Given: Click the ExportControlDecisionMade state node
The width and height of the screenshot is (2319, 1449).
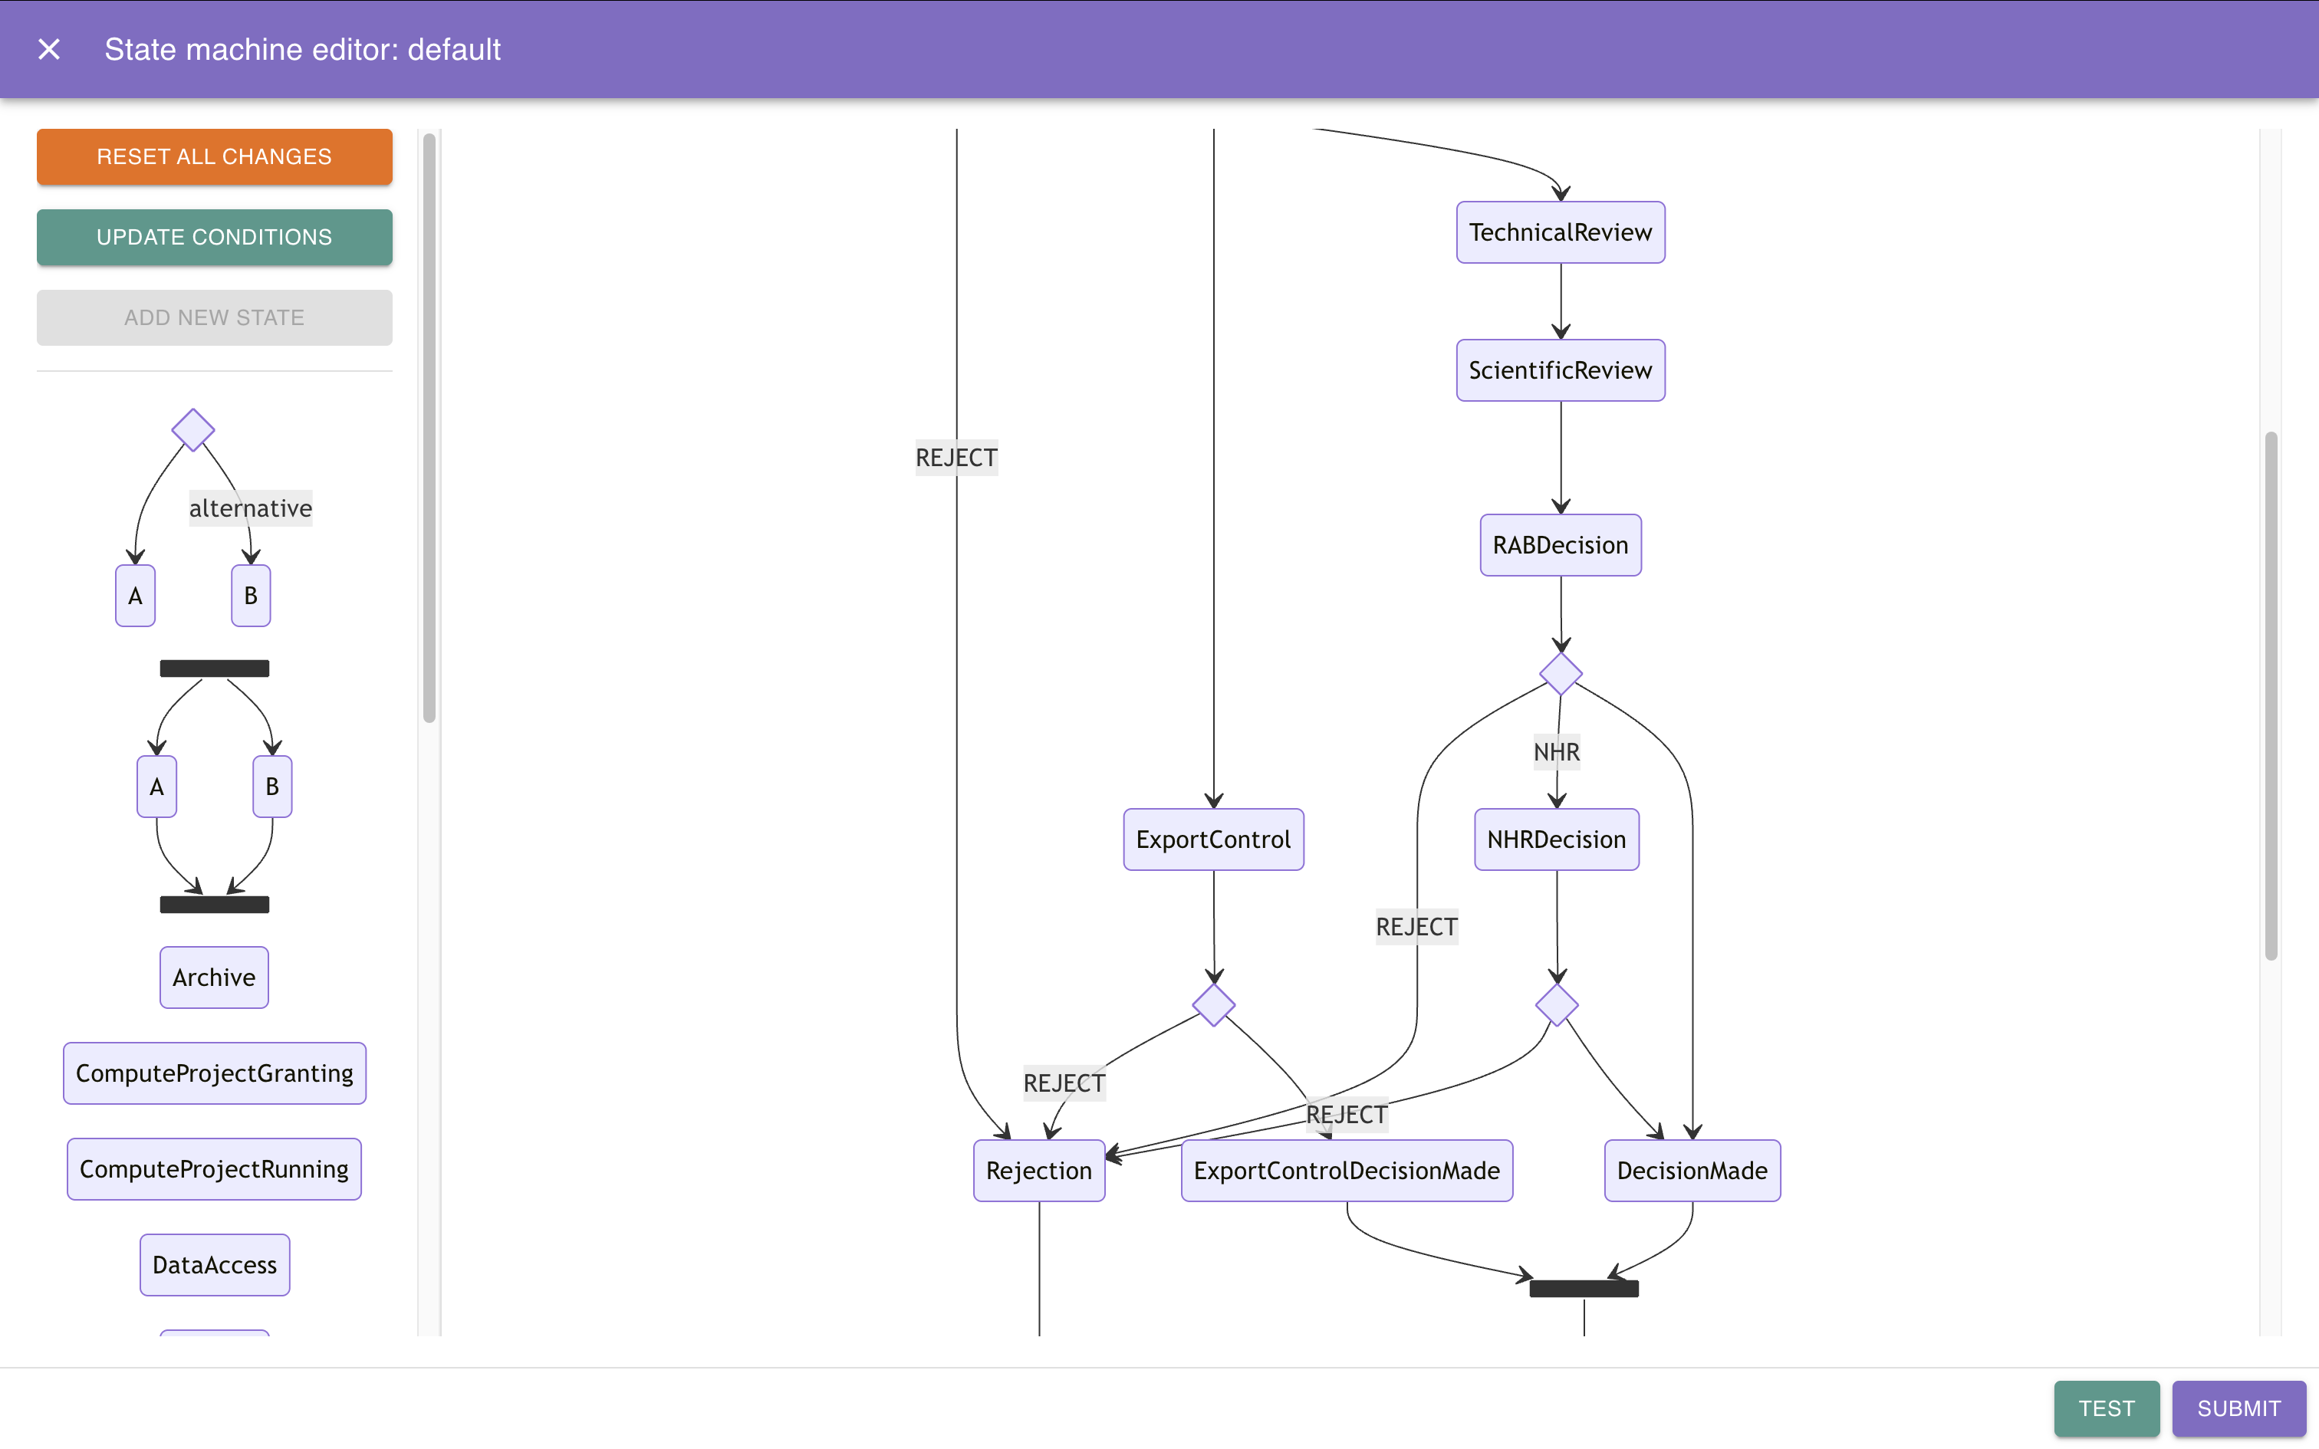Looking at the screenshot, I should click(1347, 1170).
